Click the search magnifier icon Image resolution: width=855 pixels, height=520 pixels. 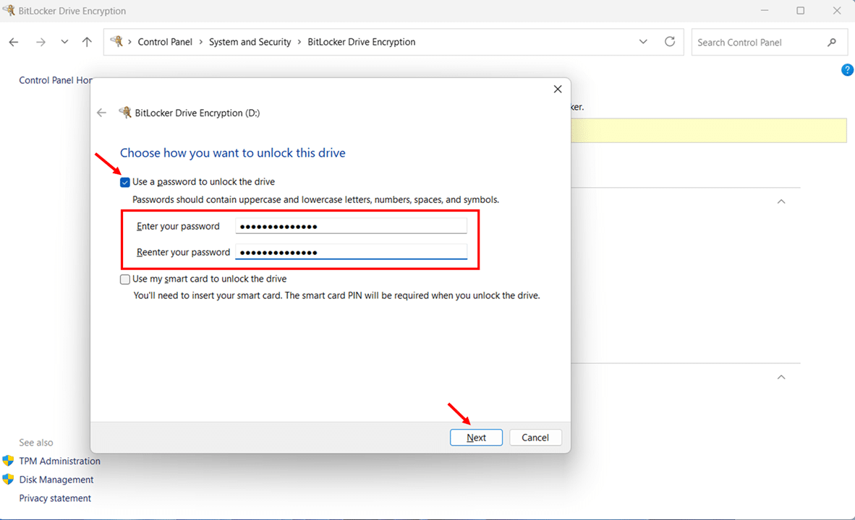tap(832, 43)
